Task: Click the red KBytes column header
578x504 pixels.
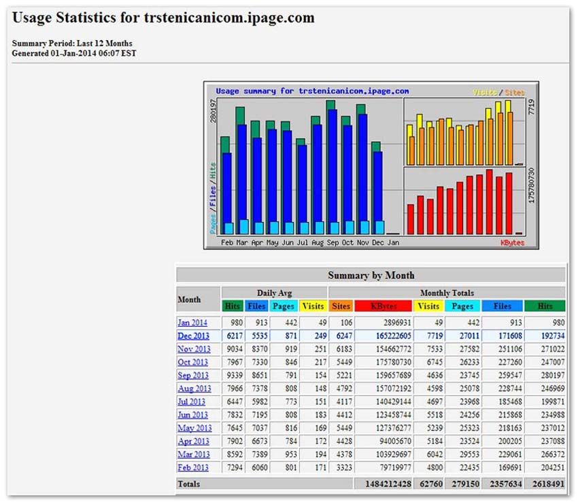Action: (x=384, y=306)
